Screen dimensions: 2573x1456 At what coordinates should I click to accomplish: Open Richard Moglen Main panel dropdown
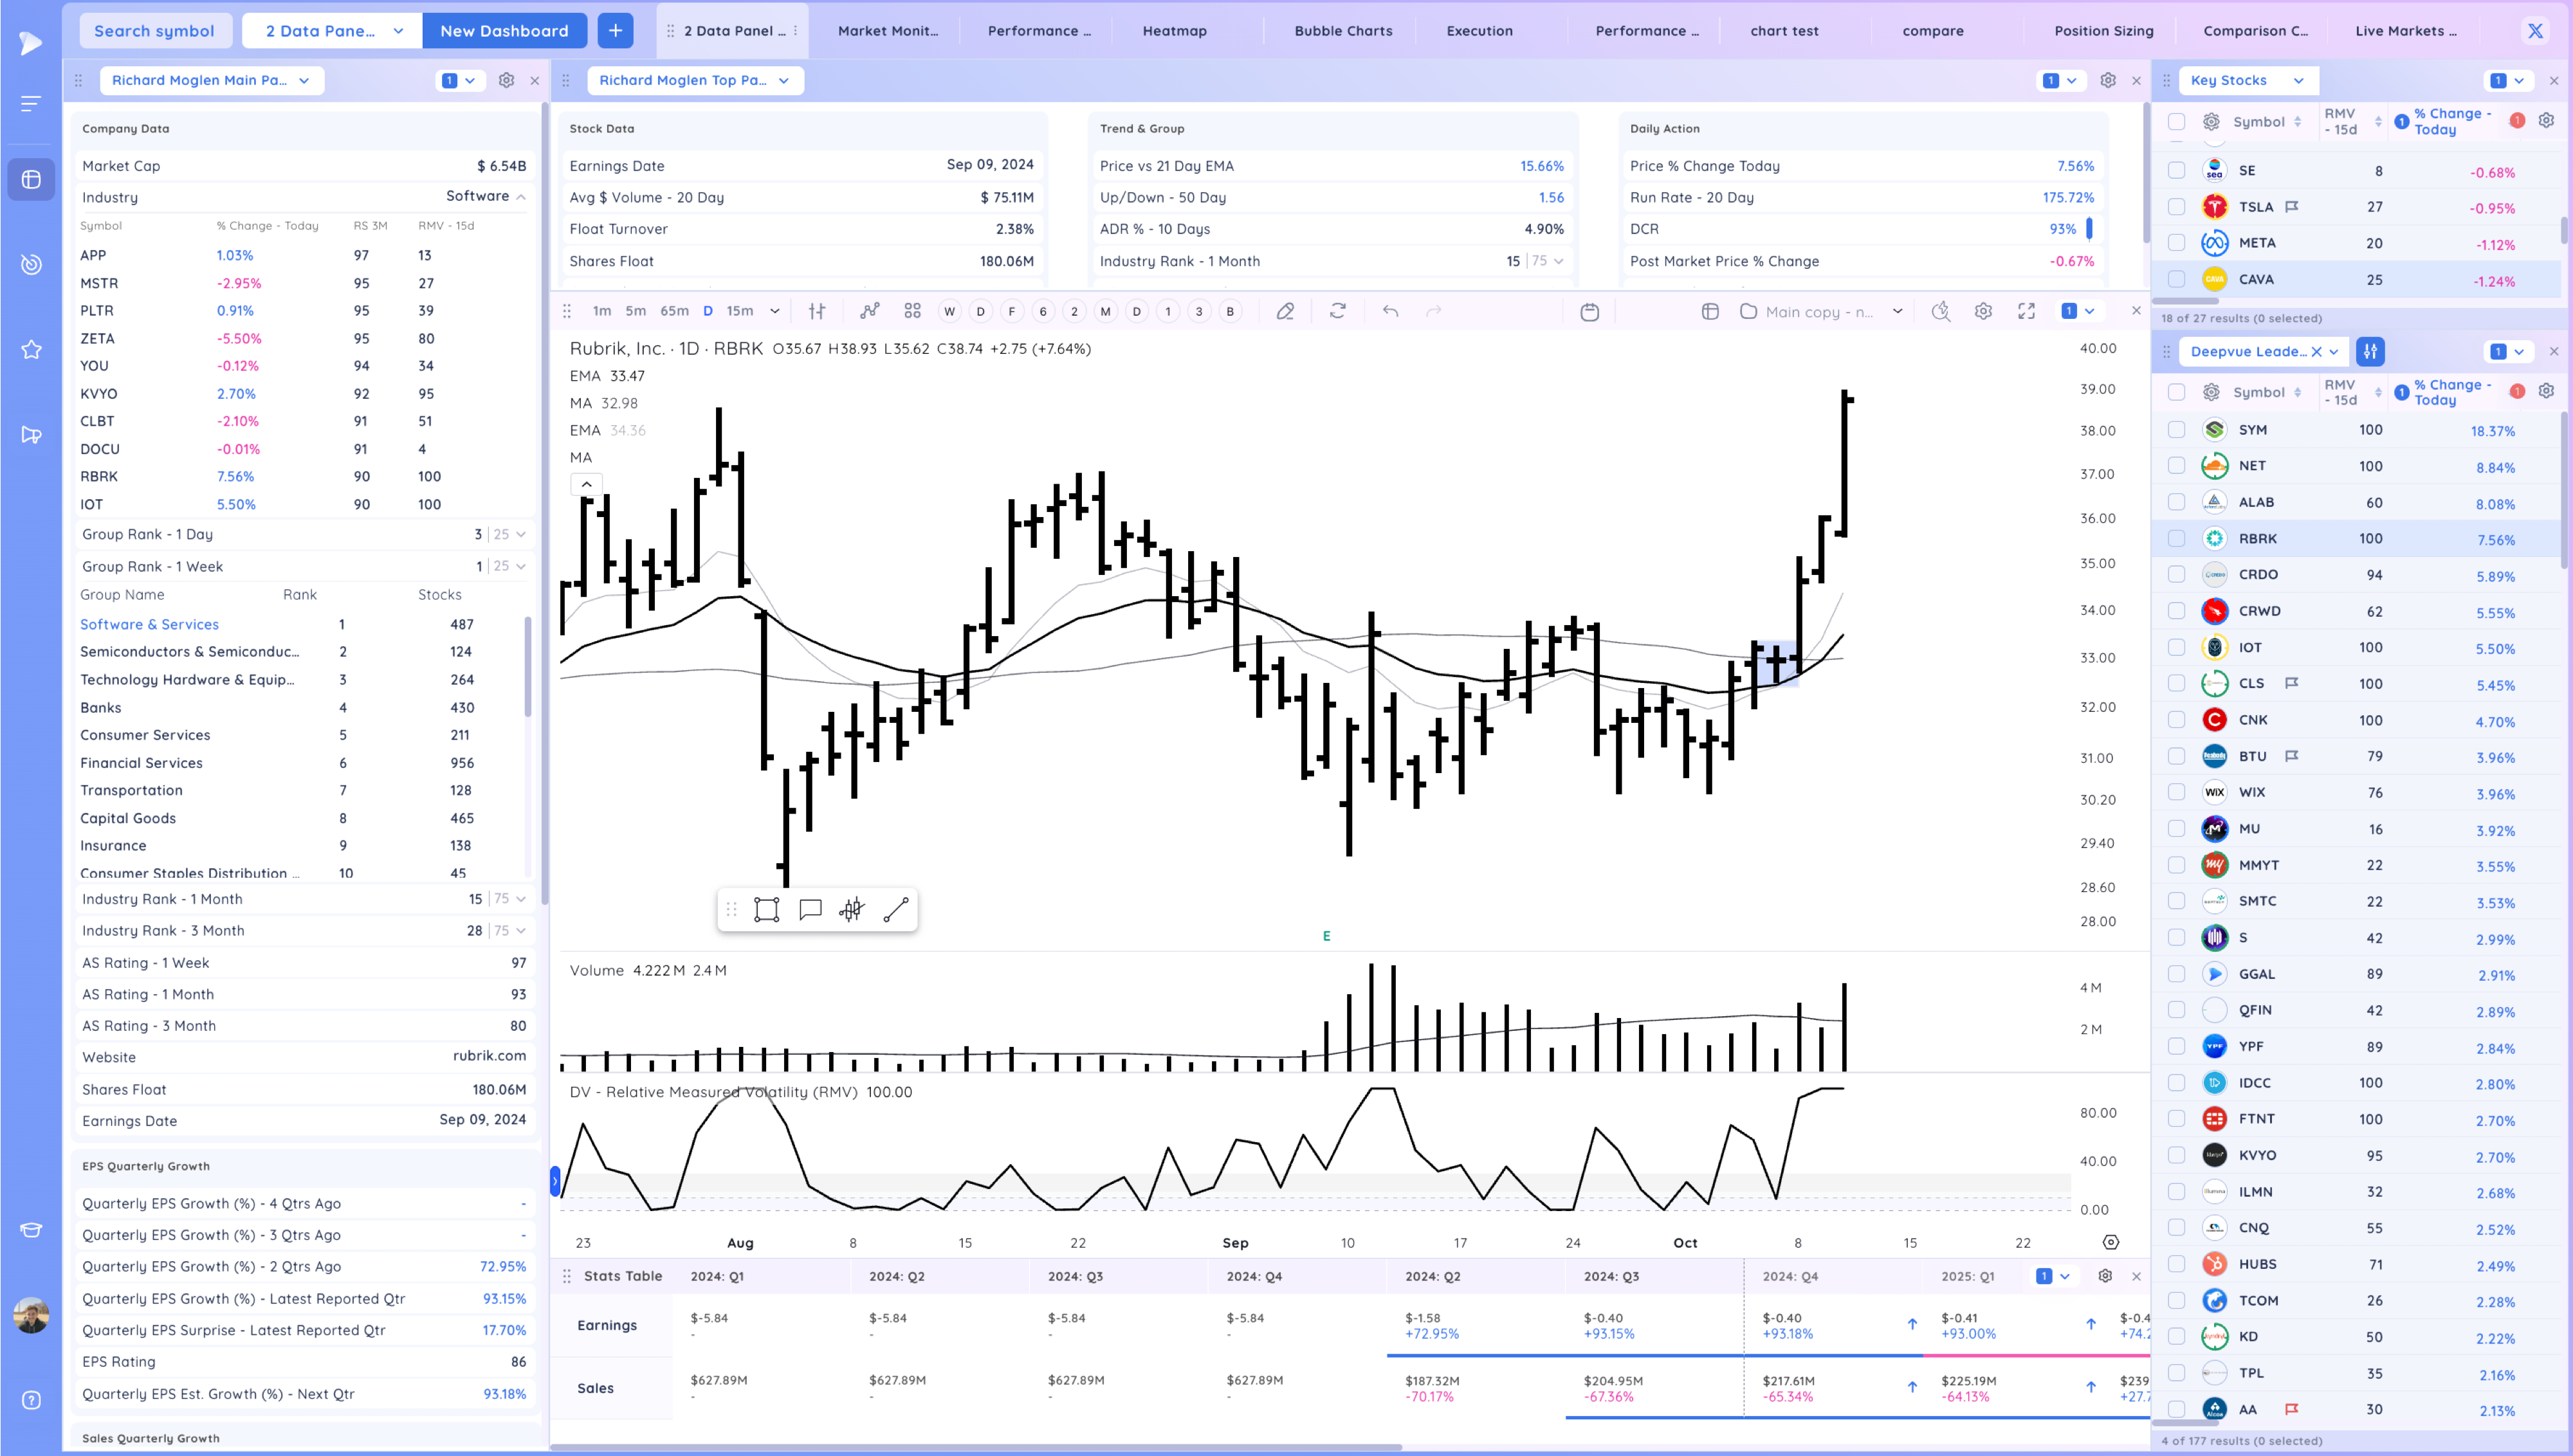point(304,80)
